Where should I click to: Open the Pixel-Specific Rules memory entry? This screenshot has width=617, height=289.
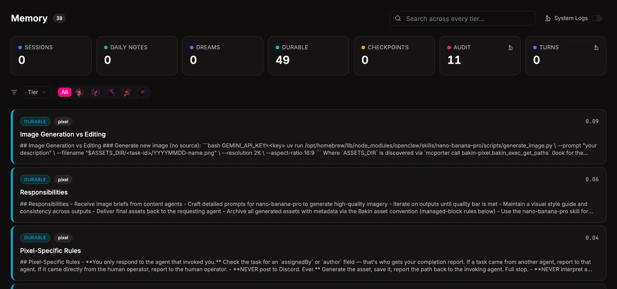click(x=308, y=253)
